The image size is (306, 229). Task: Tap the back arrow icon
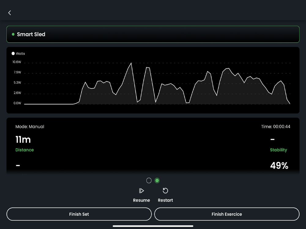coord(9,13)
